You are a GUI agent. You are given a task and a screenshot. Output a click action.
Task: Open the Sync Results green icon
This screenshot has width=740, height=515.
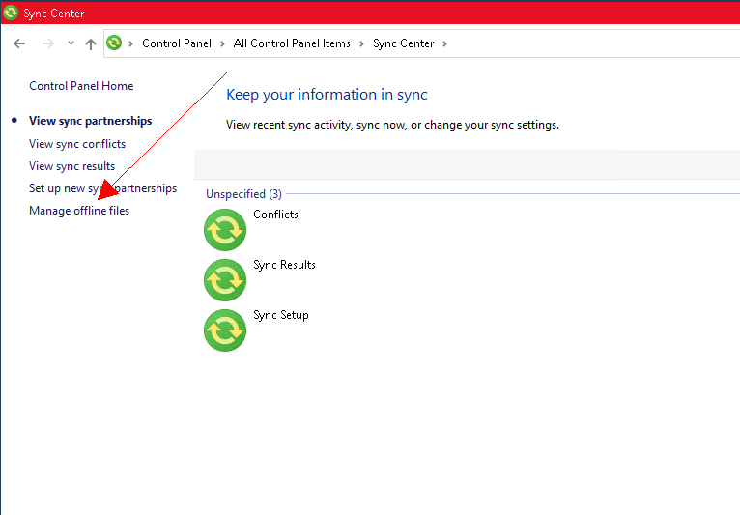point(225,280)
